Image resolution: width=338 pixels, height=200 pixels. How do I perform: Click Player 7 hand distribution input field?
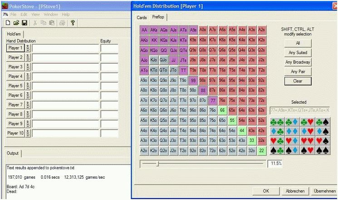65,105
